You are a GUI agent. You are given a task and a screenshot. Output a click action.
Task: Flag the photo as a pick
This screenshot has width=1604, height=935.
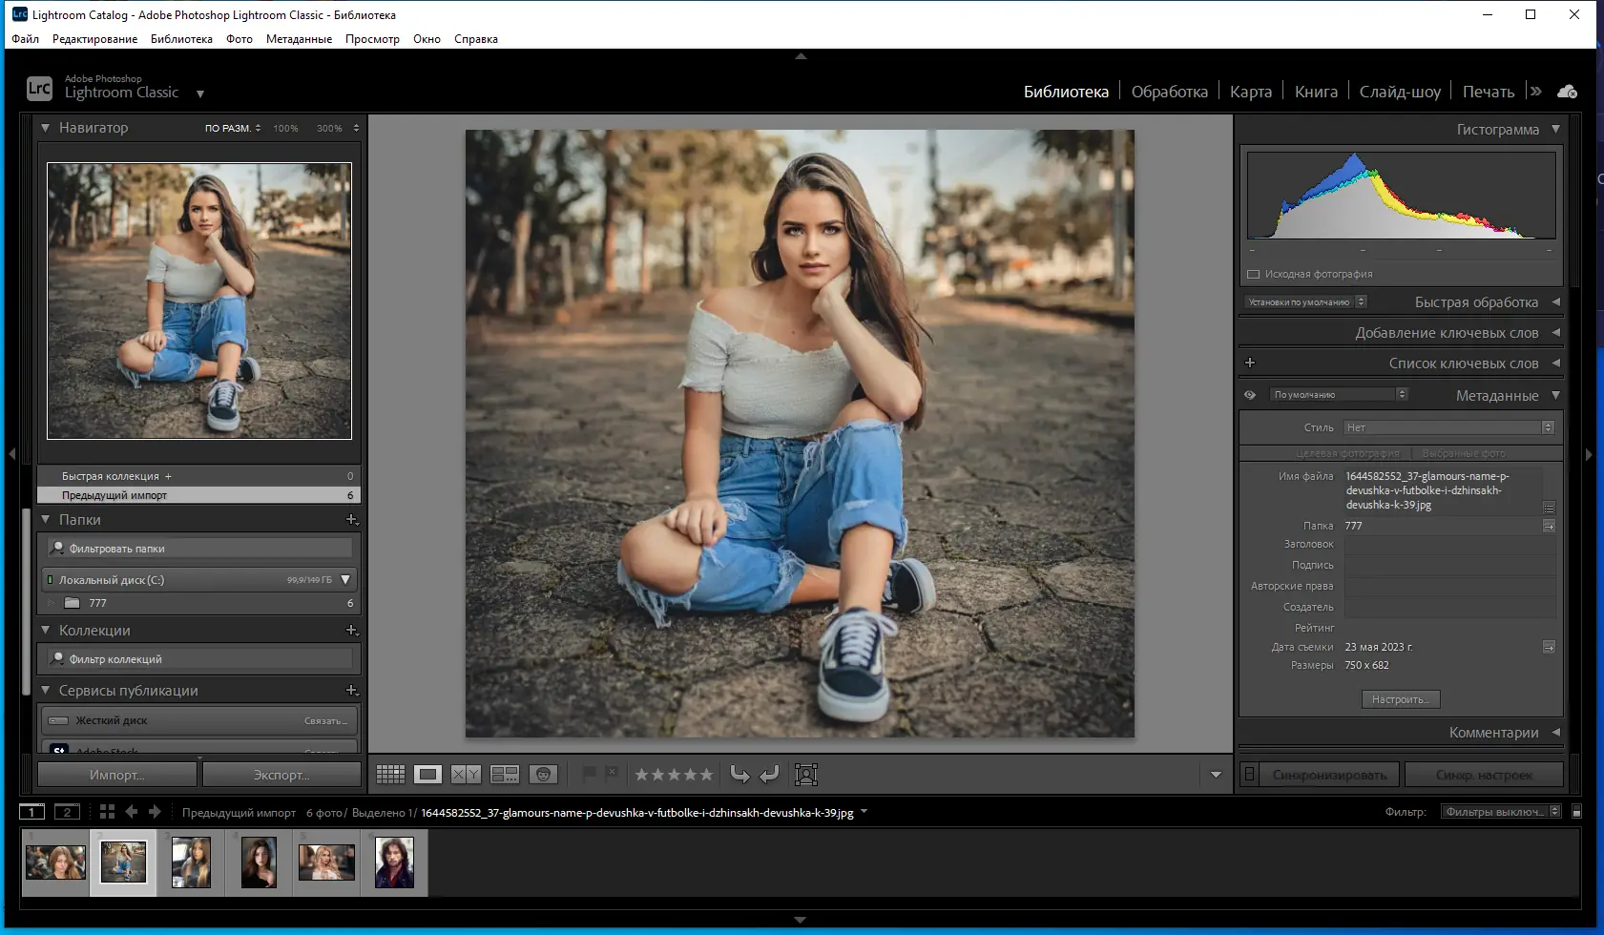click(589, 774)
